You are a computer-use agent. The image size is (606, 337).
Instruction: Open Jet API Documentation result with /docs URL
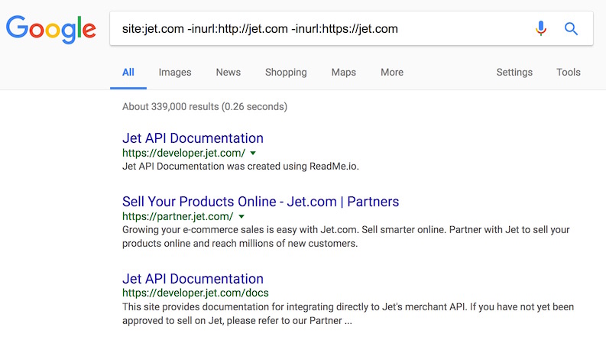click(193, 279)
